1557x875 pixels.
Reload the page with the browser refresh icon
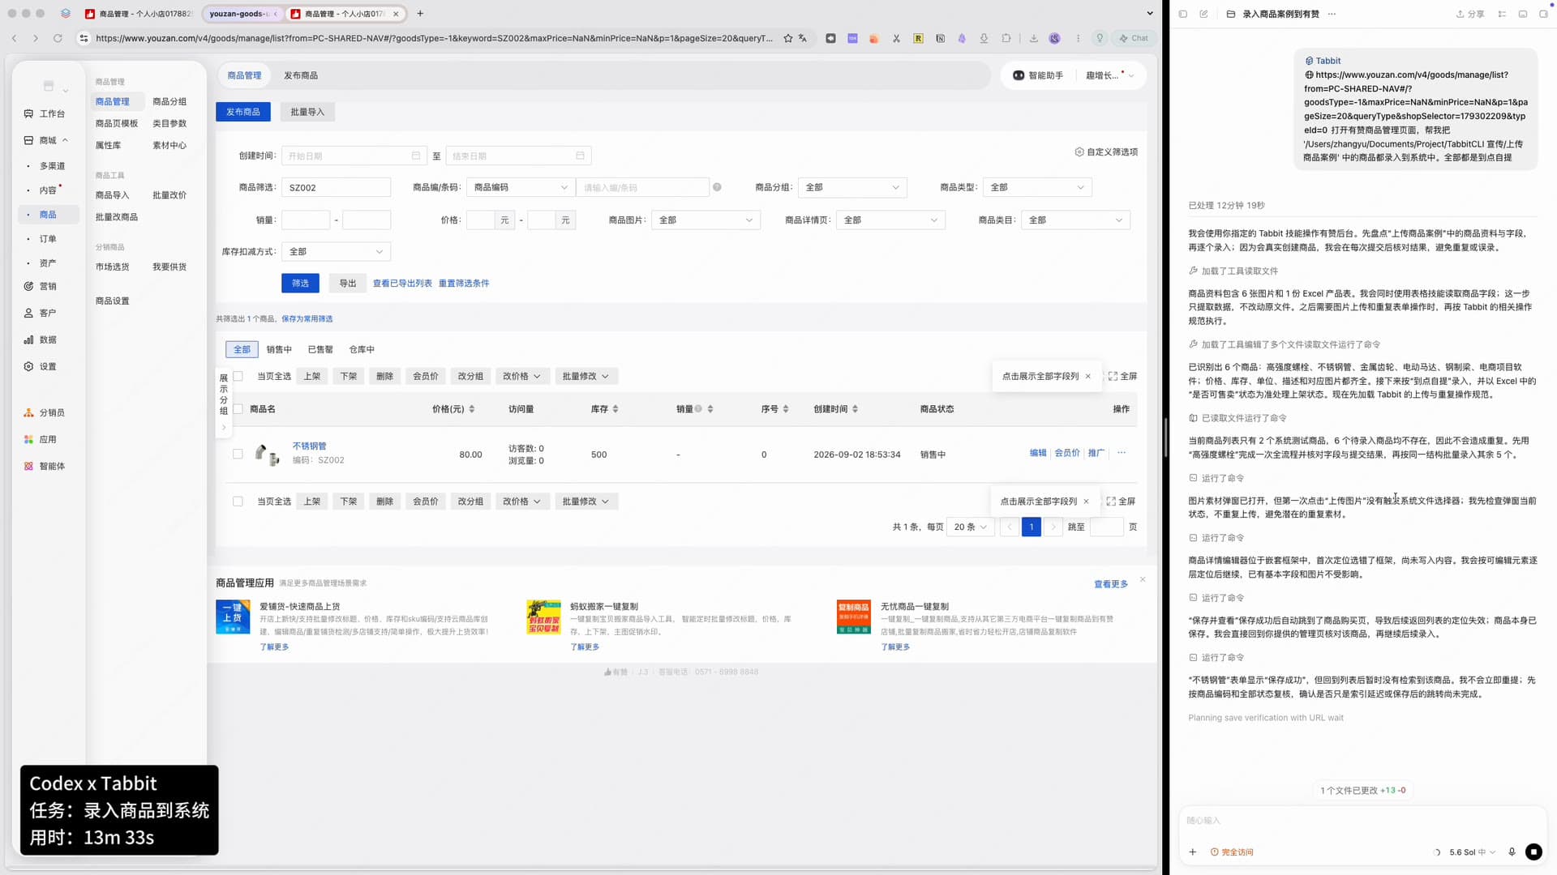pyautogui.click(x=58, y=38)
